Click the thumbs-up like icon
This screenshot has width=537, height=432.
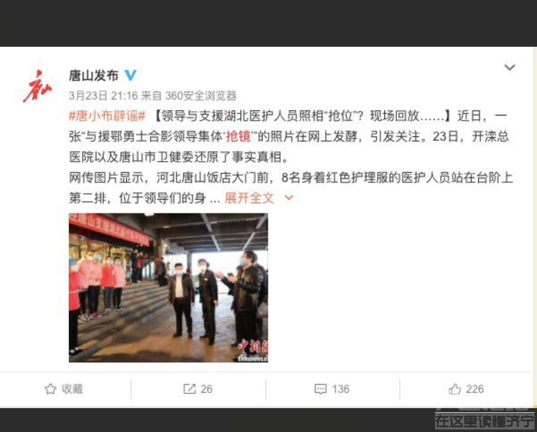(x=455, y=389)
